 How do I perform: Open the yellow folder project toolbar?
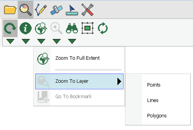[10, 10]
